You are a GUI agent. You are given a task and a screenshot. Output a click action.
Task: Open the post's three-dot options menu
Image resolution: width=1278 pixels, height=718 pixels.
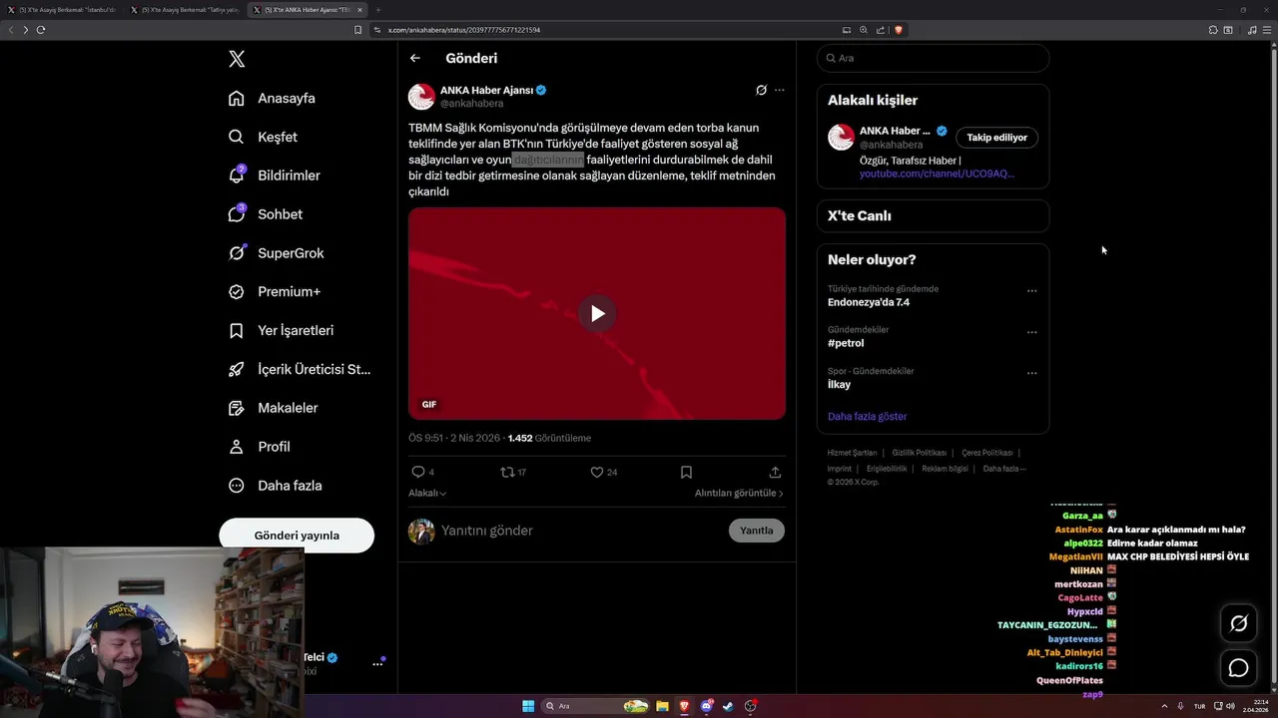pyautogui.click(x=780, y=90)
